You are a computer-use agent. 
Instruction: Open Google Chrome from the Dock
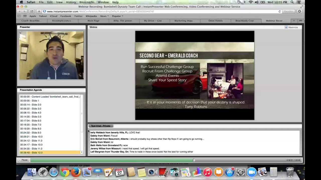65,172
